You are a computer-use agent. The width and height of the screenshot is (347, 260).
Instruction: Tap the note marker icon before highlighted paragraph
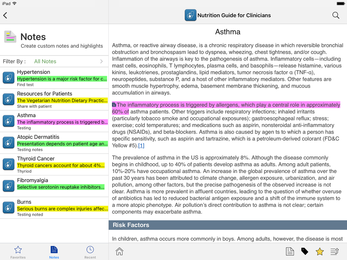pyautogui.click(x=114, y=105)
